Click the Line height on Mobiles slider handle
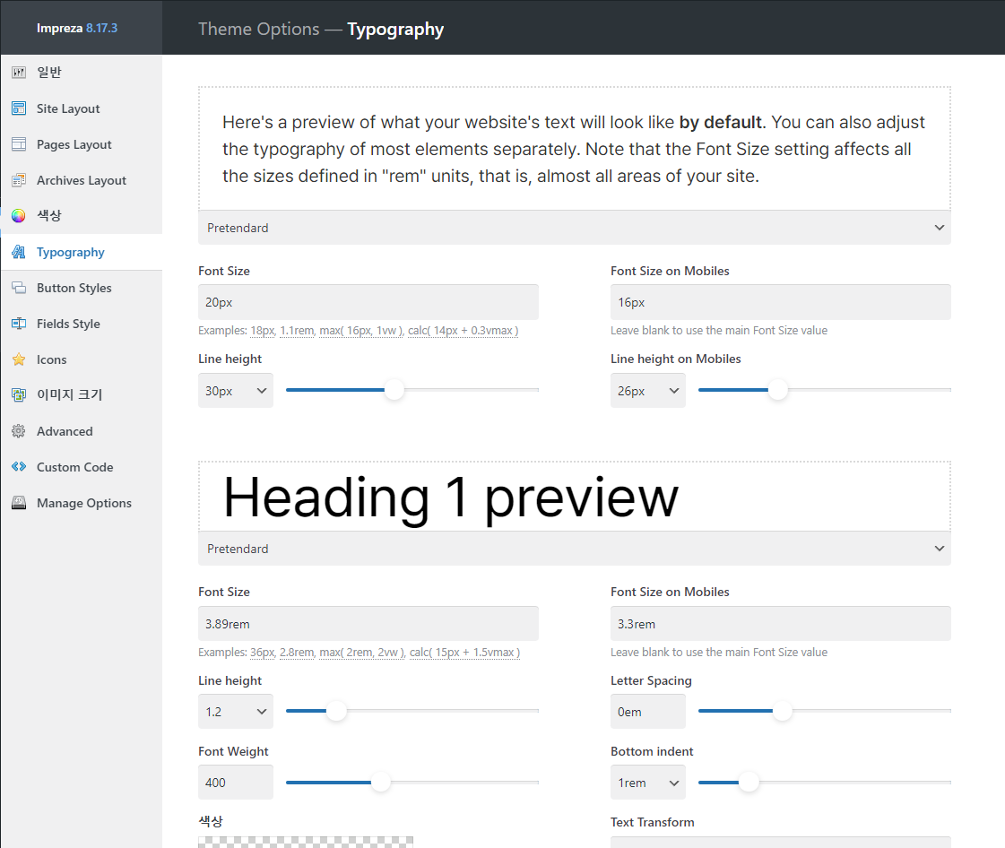 coord(777,390)
